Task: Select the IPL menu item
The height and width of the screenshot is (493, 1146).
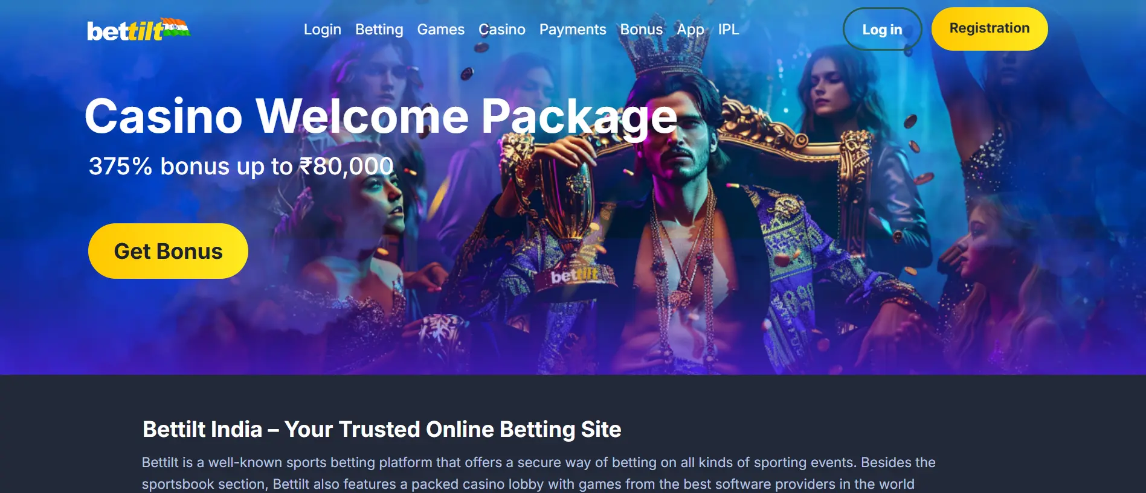Action: (728, 30)
